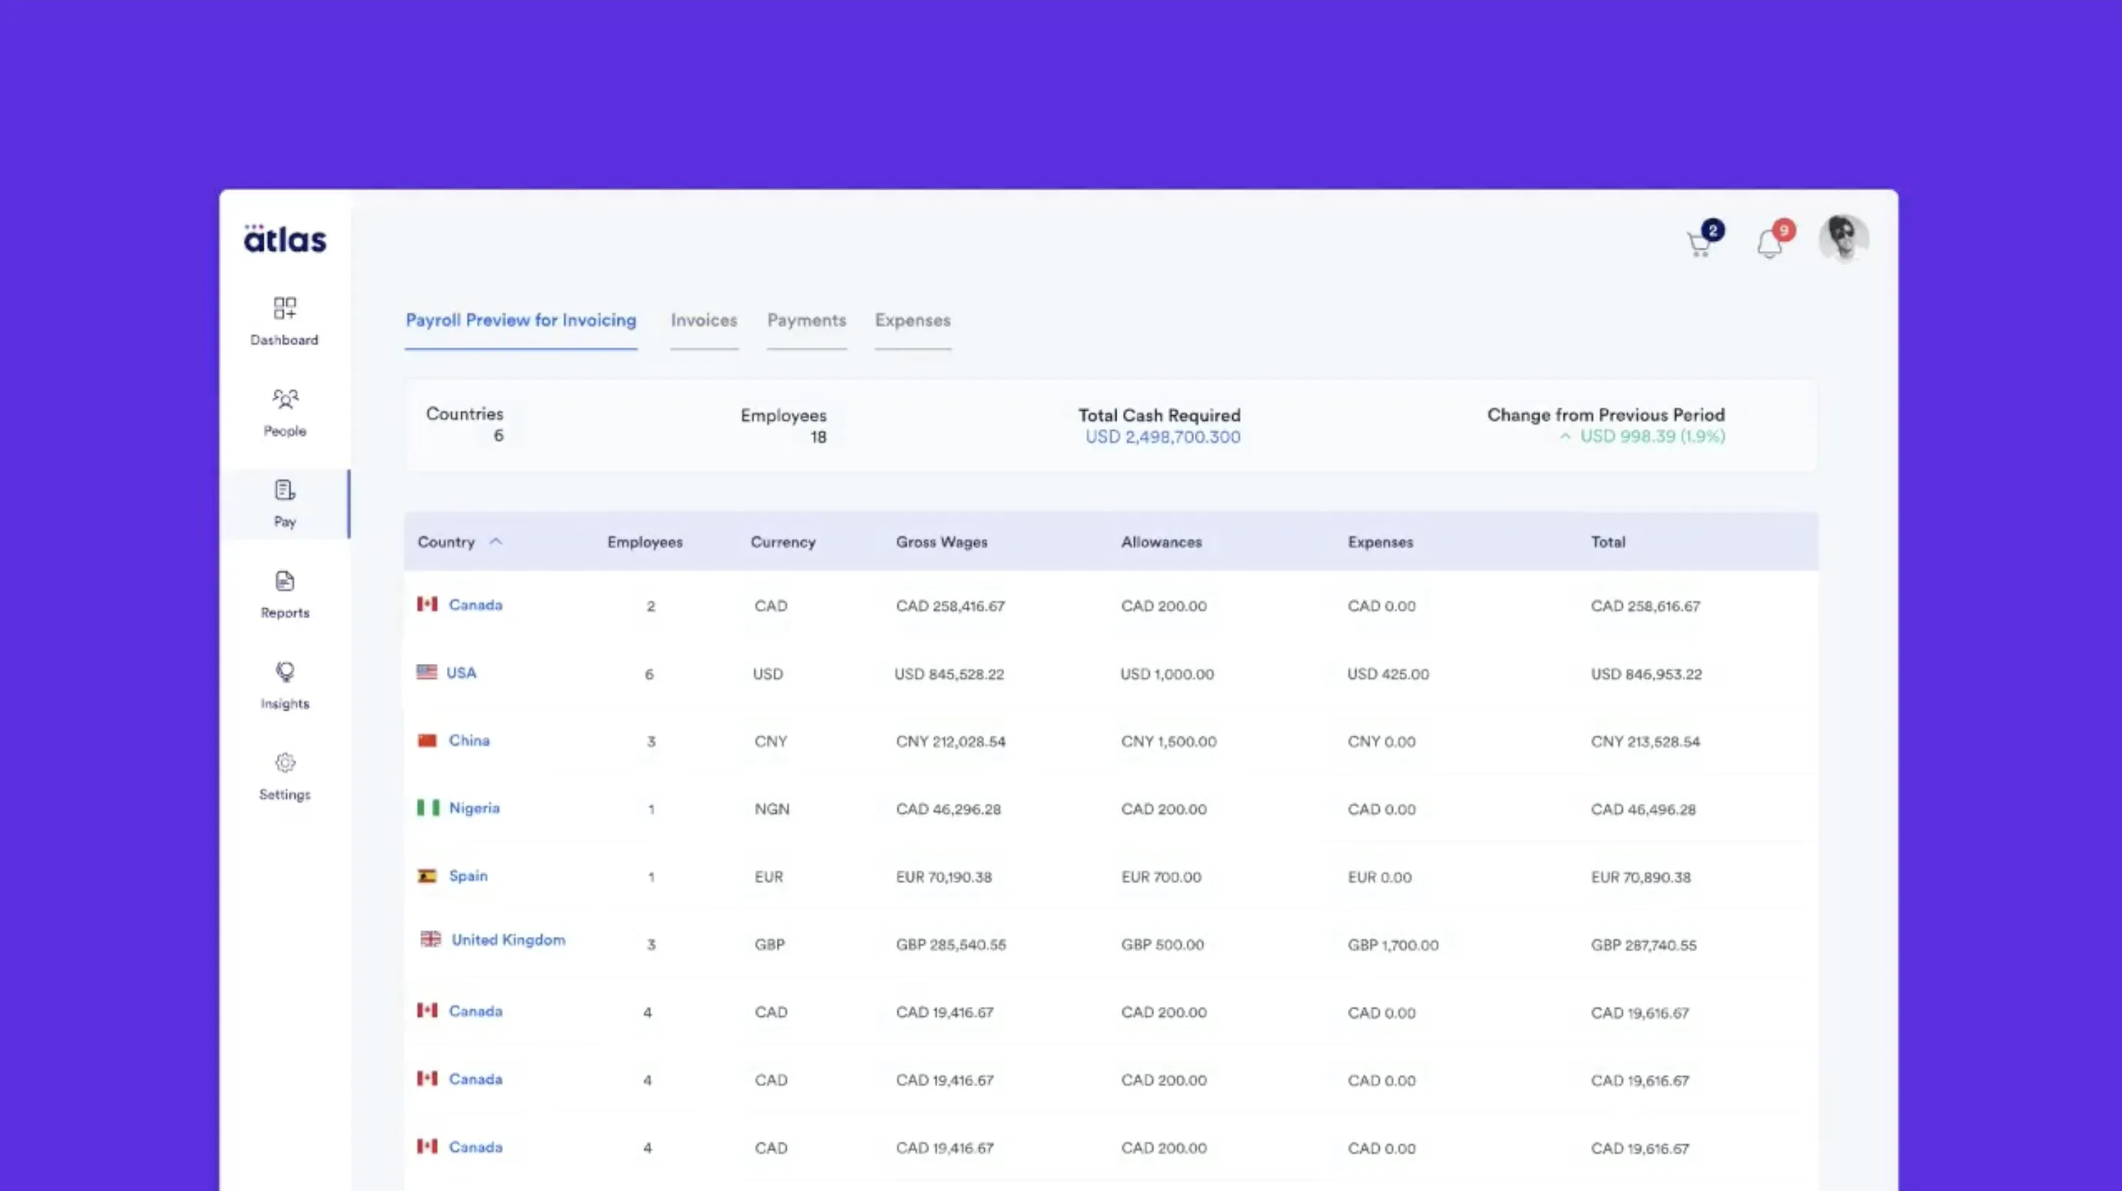Click the Total column header

pos(1607,542)
